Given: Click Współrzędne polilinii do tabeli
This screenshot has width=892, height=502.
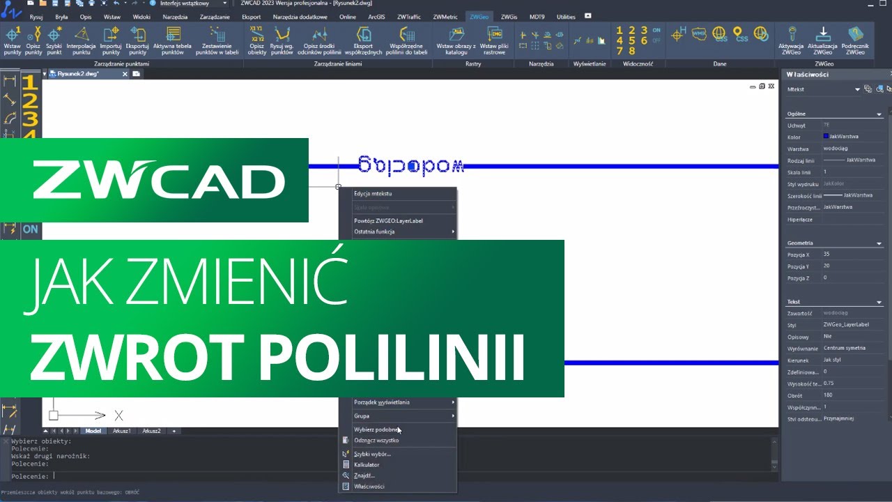Looking at the screenshot, I should tap(408, 40).
